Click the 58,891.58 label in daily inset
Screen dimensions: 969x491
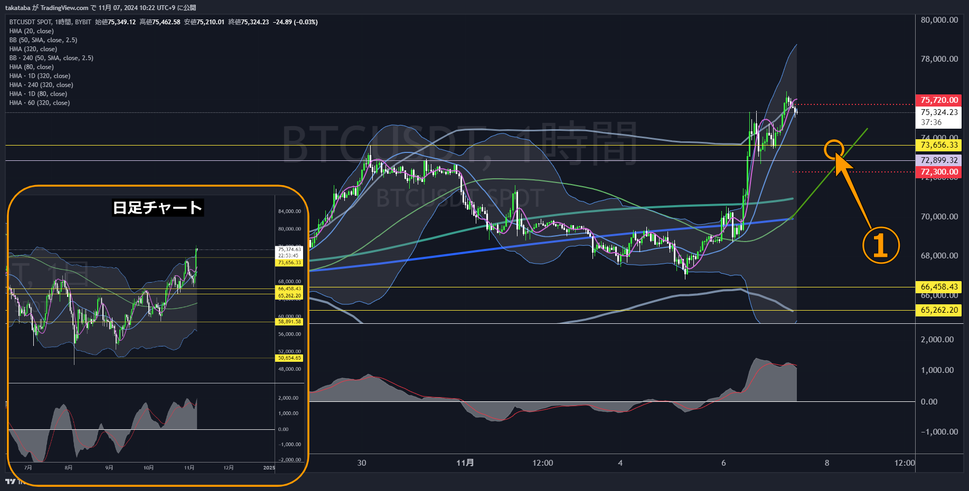pos(289,322)
